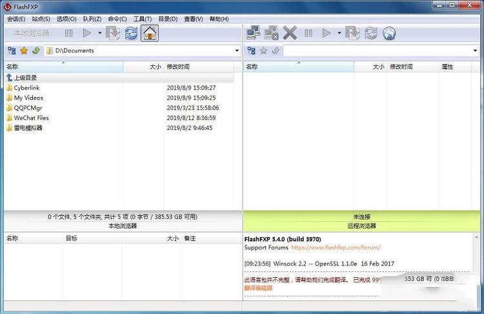Click the queue panel 备注 column header
The height and width of the screenshot is (314, 484).
212,238
